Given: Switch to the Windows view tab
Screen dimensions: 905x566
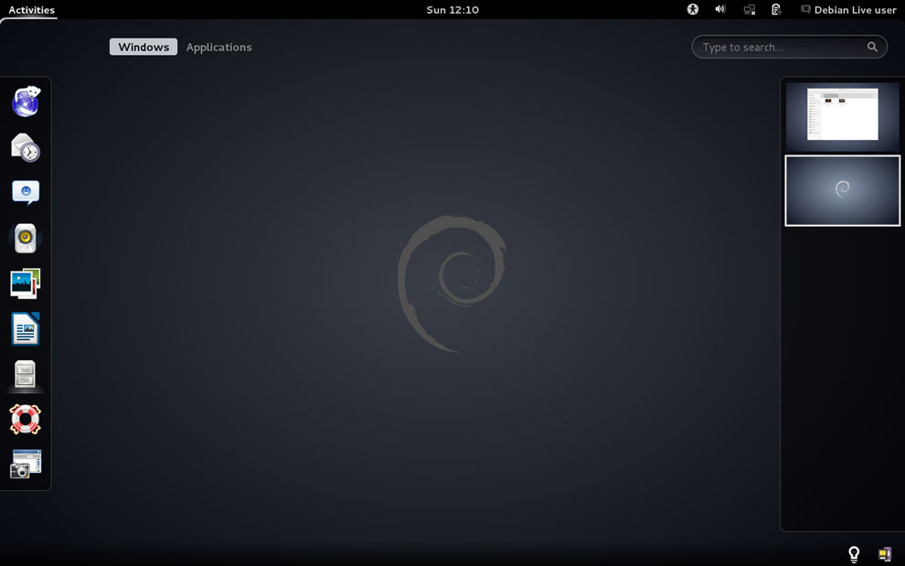Looking at the screenshot, I should pos(144,47).
